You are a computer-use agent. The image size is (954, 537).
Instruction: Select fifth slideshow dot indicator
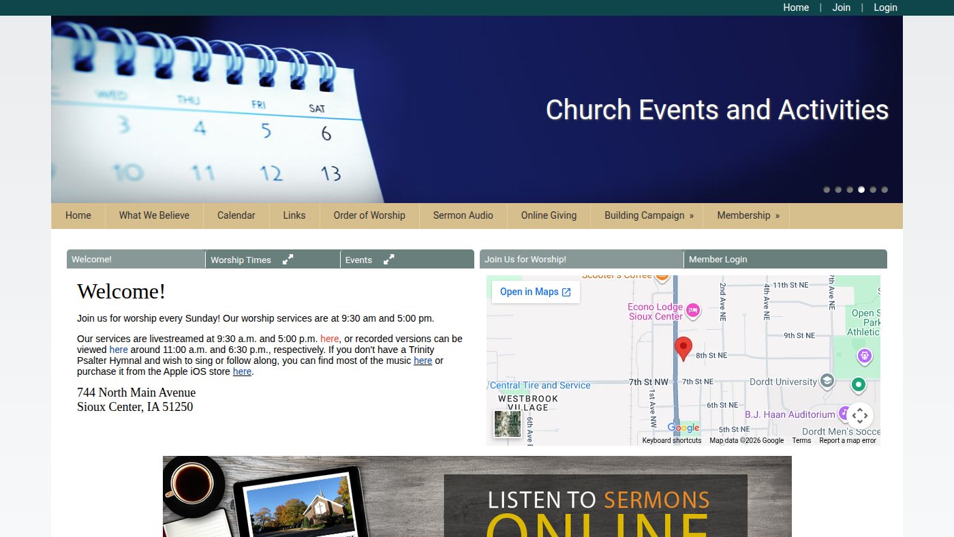tap(873, 189)
